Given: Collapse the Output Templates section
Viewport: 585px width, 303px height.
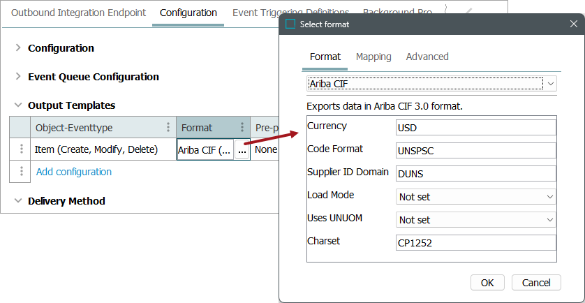Looking at the screenshot, I should click(18, 105).
